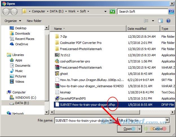Click the Open button
This screenshot has height=137, width=176.
[x=128, y=129]
